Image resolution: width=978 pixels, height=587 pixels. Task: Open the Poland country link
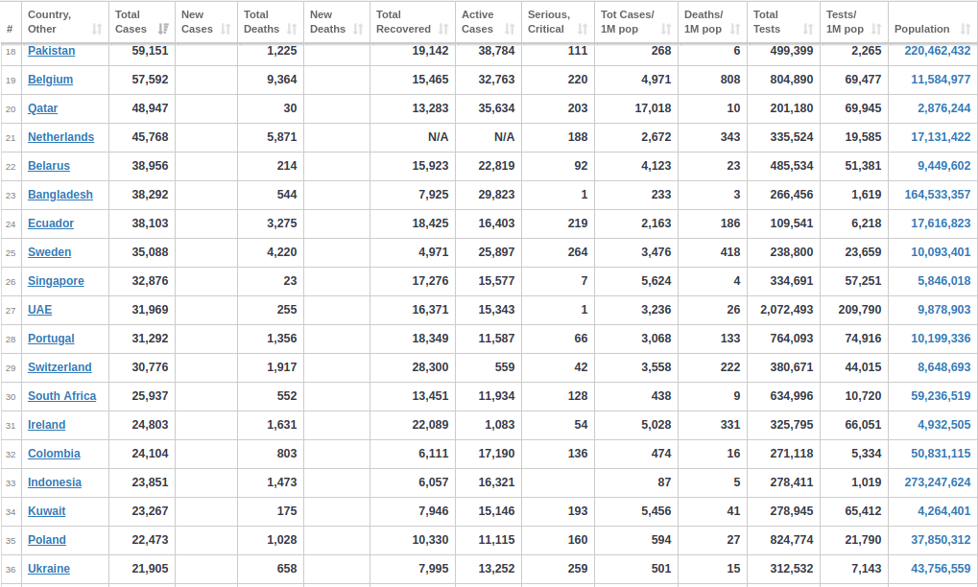pos(47,540)
